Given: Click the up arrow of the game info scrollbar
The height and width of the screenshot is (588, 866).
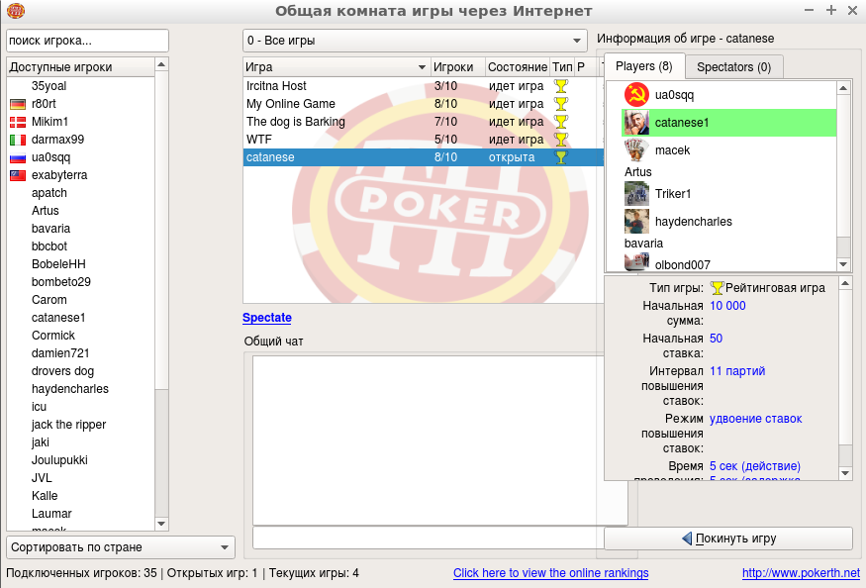Looking at the screenshot, I should (x=845, y=283).
